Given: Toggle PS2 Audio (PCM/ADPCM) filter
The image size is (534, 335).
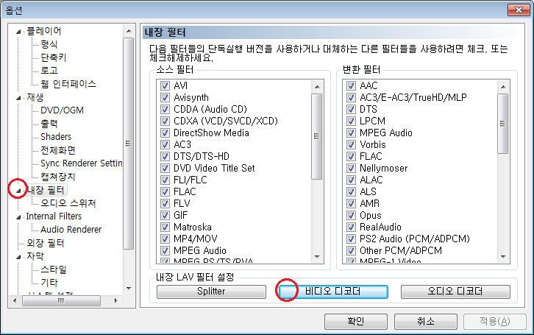Looking at the screenshot, I should pyautogui.click(x=351, y=239).
